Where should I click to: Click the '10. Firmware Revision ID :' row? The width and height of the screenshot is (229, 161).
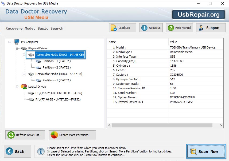coord(165,88)
